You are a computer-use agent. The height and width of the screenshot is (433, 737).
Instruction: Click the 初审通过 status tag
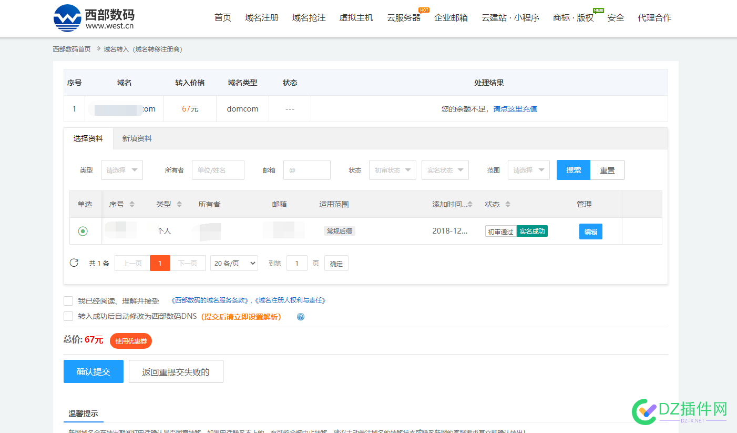[x=500, y=231]
